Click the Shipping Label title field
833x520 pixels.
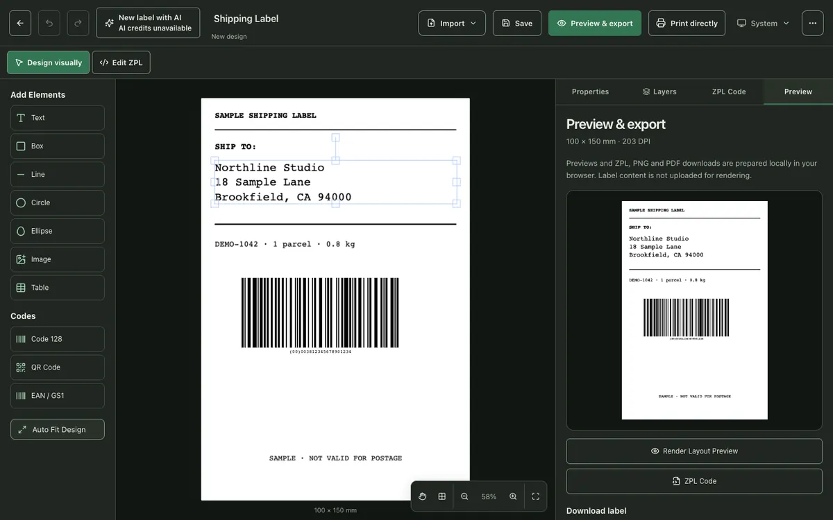click(246, 19)
